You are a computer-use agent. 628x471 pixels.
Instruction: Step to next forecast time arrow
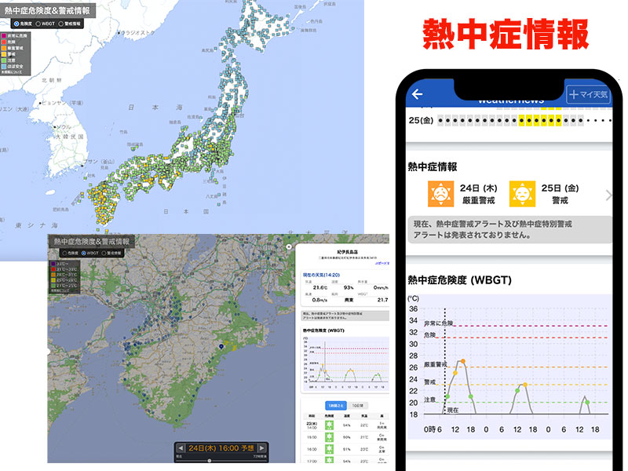point(263,448)
